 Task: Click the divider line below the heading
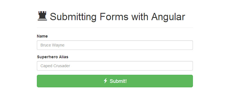coord(115,27)
